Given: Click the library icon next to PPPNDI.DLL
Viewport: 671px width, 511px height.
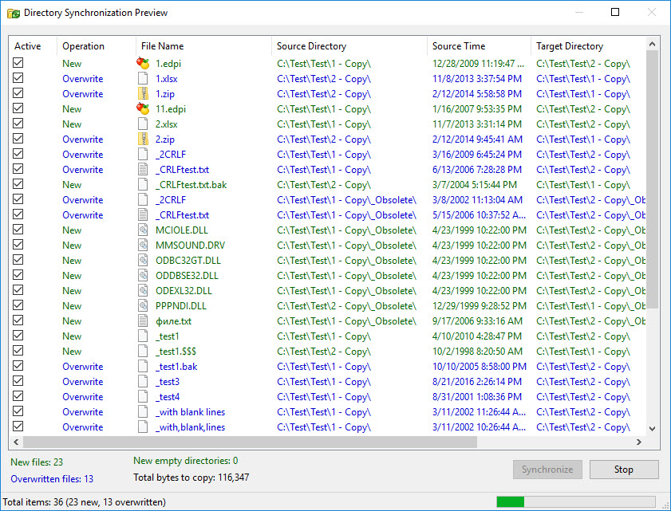Looking at the screenshot, I should click(x=143, y=305).
